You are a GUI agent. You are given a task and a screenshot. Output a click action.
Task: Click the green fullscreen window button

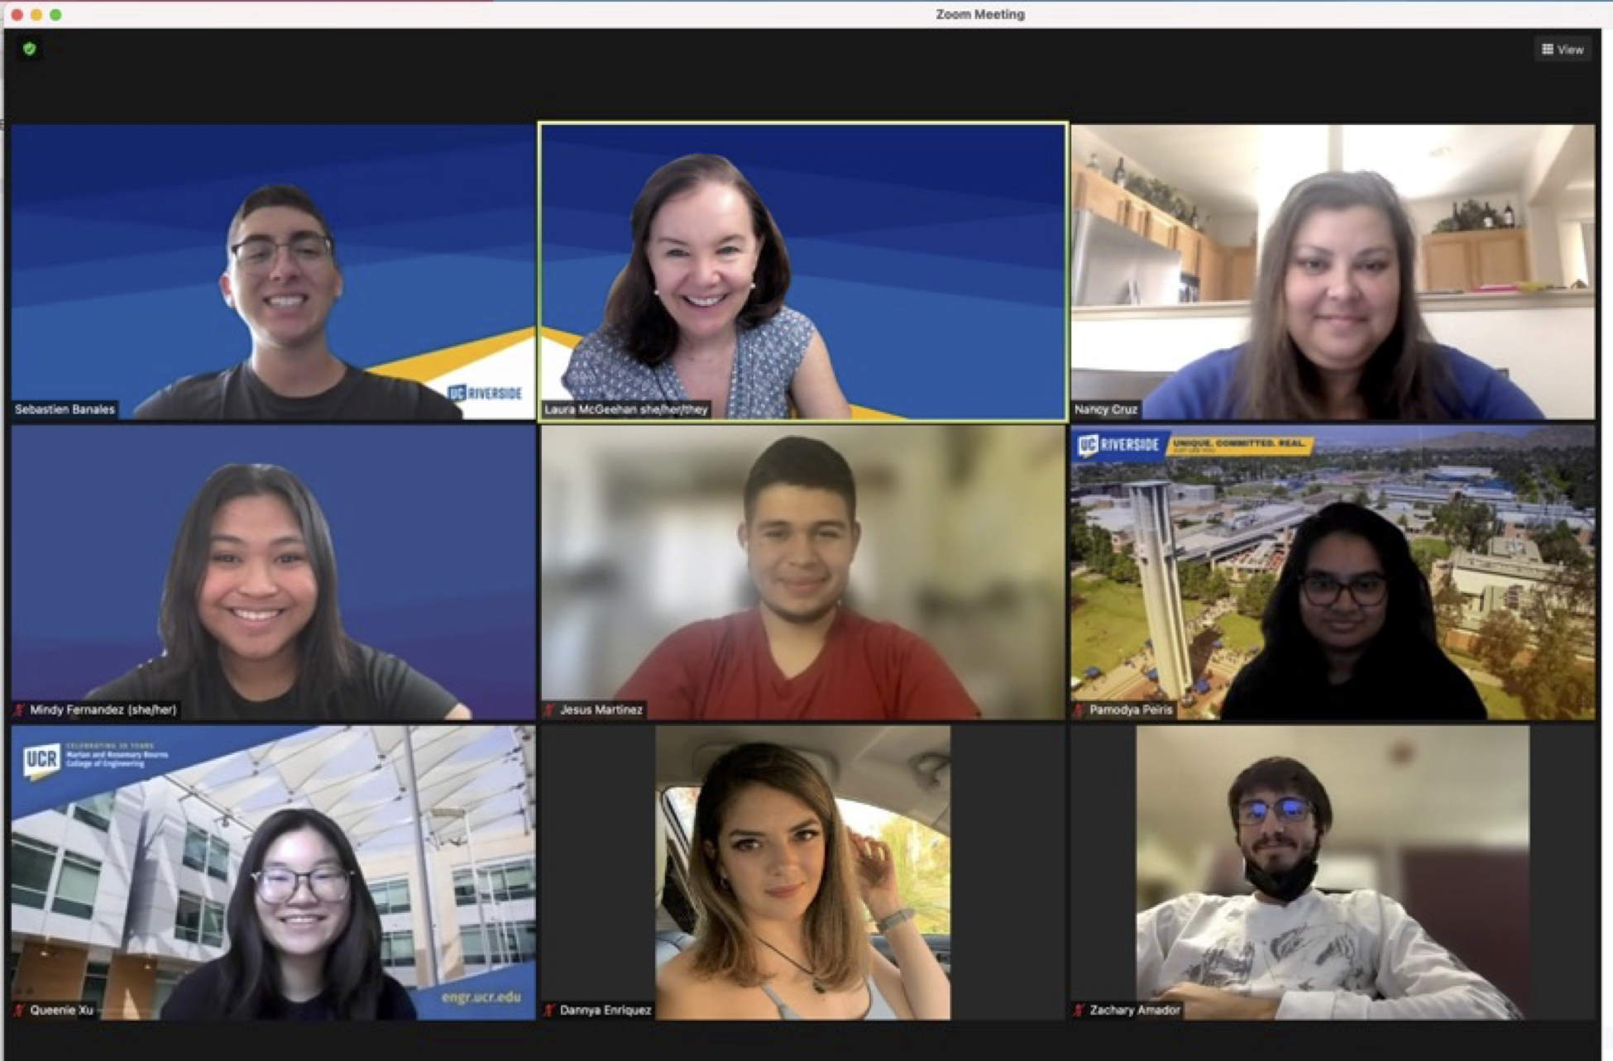click(x=55, y=14)
